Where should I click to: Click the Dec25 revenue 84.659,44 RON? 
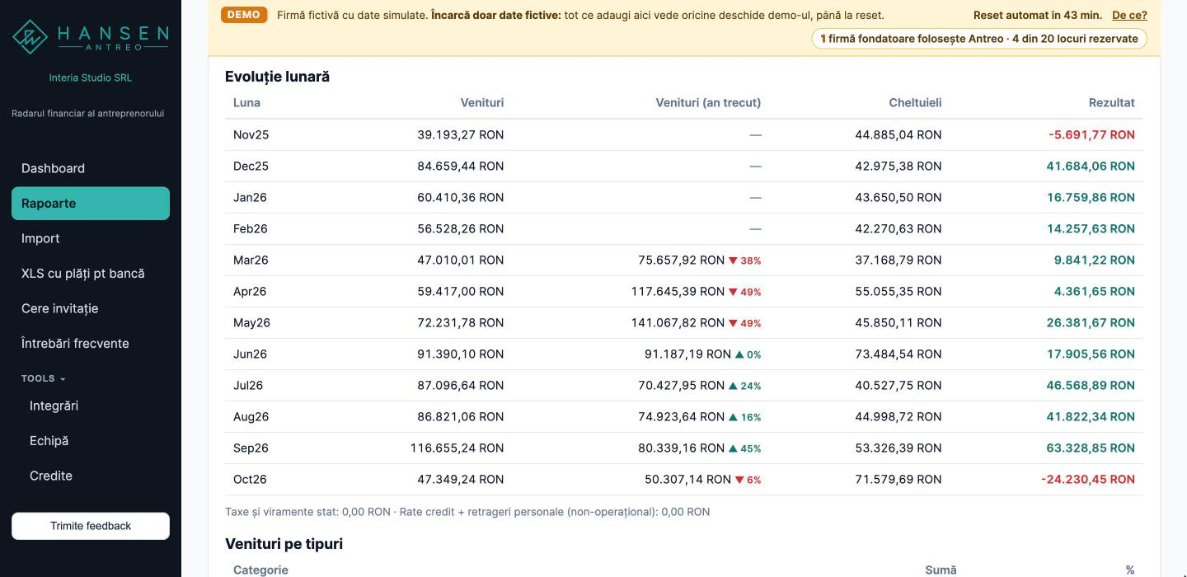click(x=460, y=166)
